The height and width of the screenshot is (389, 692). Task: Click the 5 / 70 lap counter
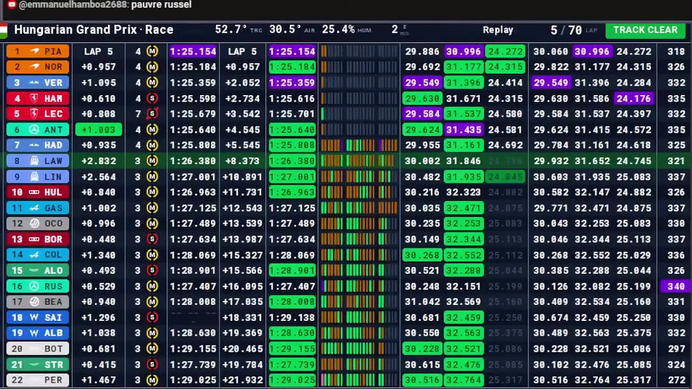click(566, 30)
